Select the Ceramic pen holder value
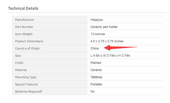Image resolution: width=170 pixels, height=103 pixels. coord(104,27)
